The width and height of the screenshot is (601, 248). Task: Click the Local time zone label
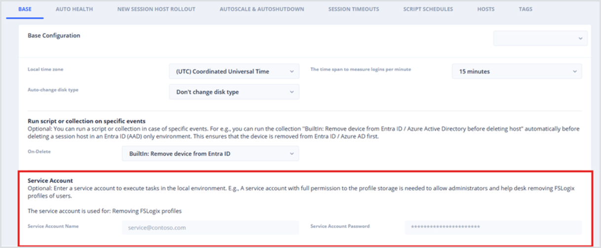coord(45,70)
